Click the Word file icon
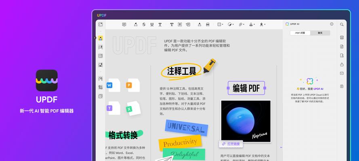359x161 pixels. tap(113, 85)
